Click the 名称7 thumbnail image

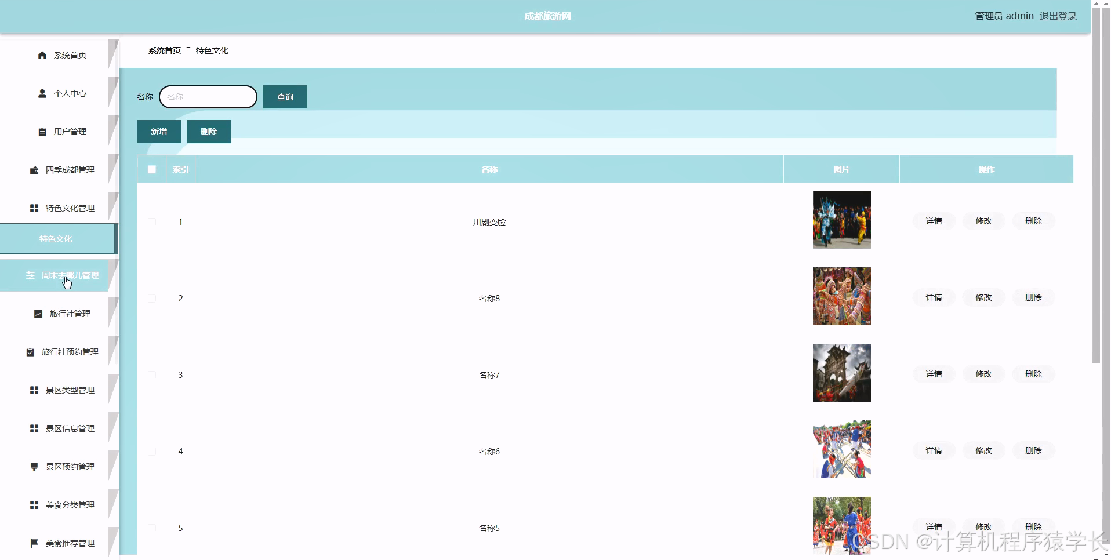coord(841,373)
